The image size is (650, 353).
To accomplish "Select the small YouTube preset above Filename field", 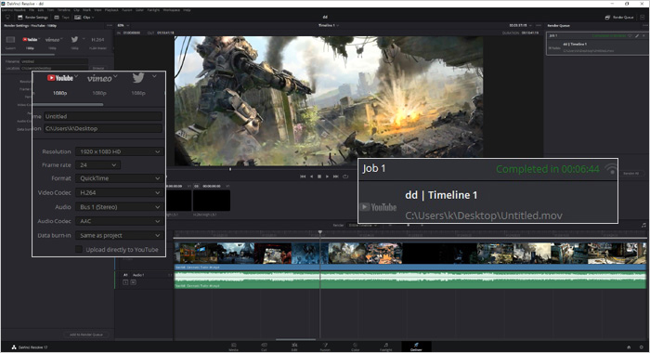I will (30, 43).
